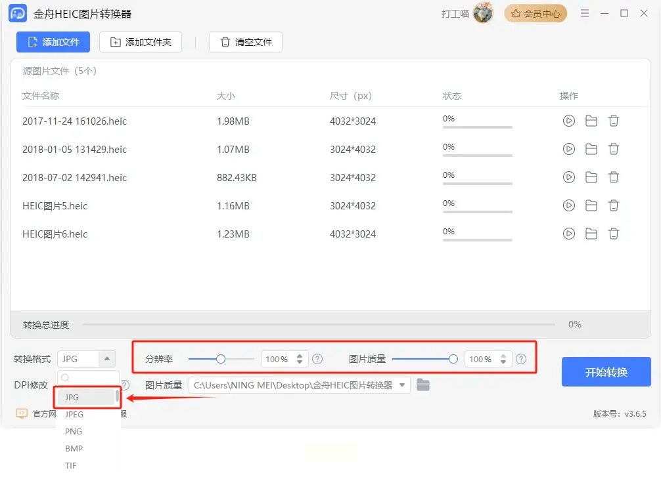Browse the output folder icon next to the path
The height and width of the screenshot is (481, 661).
[x=423, y=385]
